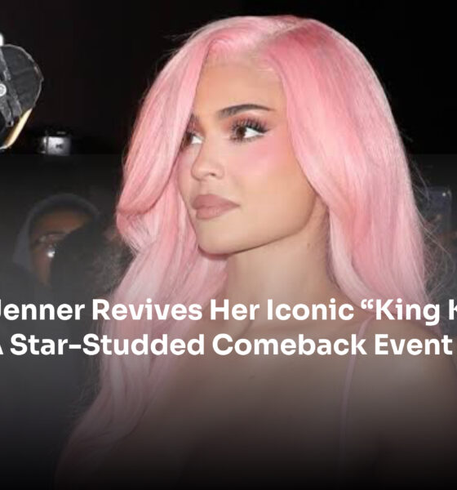Click the small camera light behind the woman
457x490 pixels.
click(x=56, y=143)
